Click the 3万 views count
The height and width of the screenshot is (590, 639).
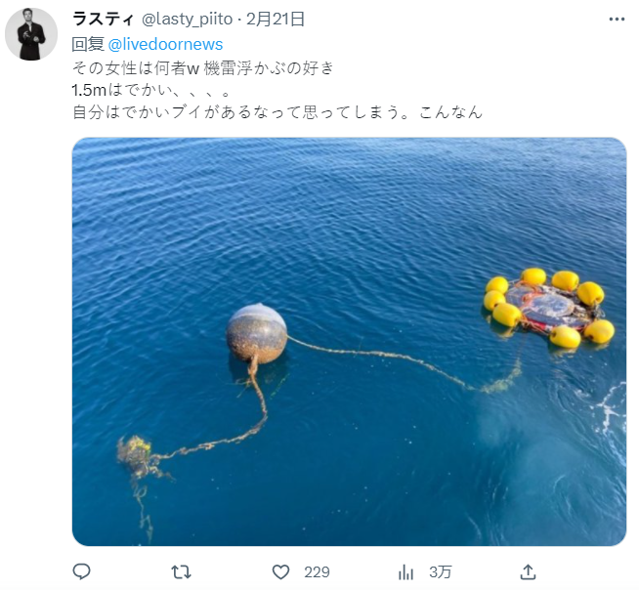click(440, 572)
